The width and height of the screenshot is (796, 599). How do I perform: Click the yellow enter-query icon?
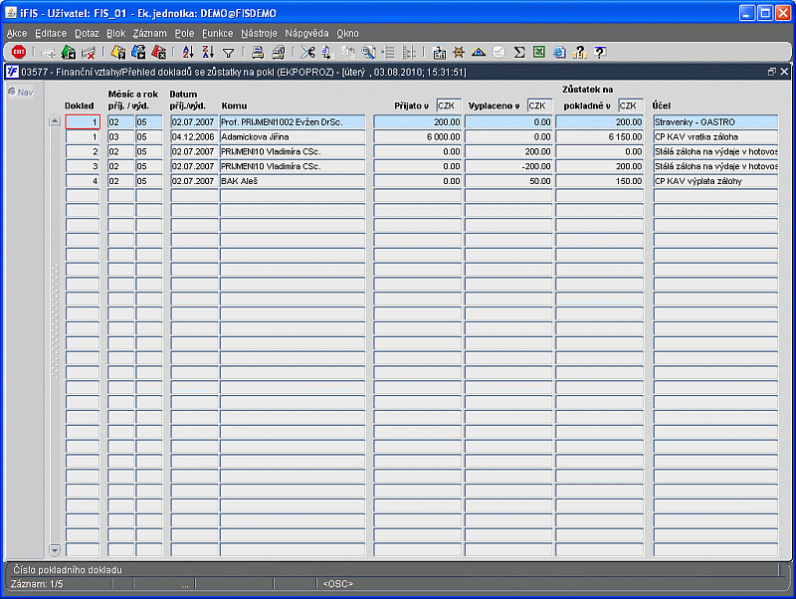118,52
